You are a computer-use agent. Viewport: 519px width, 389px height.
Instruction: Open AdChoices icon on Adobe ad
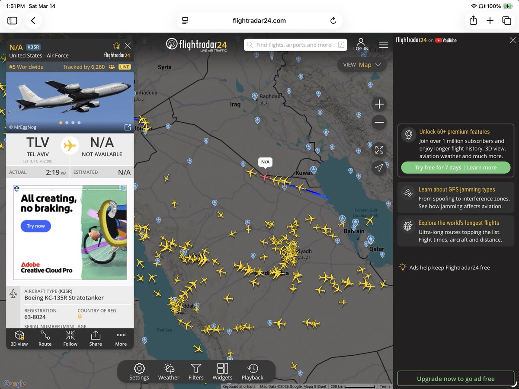point(123,188)
